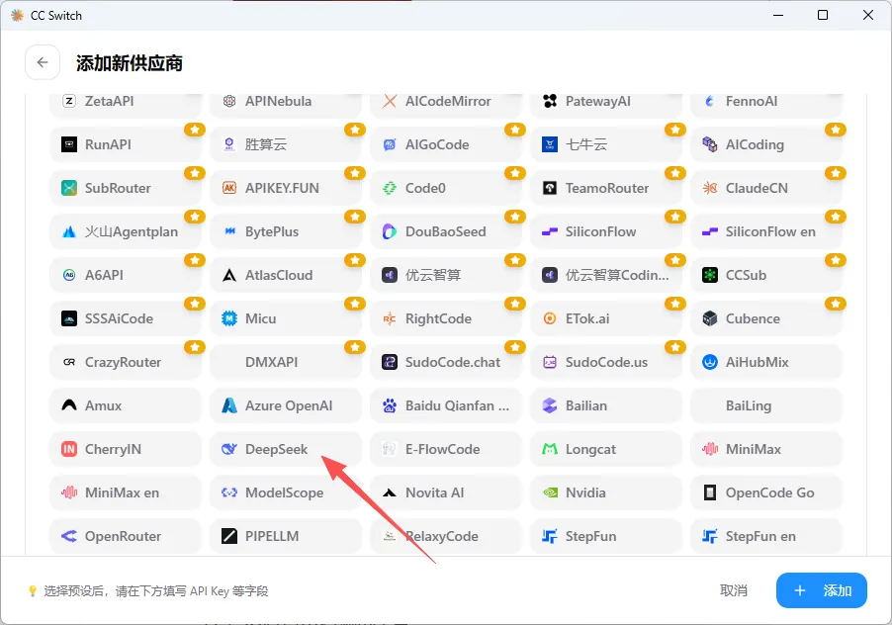Click the blue 添加 add button

[x=822, y=590]
